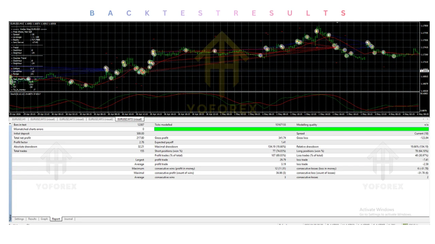Click Expected payoff value 1.41
Viewport: 435px width, 244px height.
pos(283,142)
